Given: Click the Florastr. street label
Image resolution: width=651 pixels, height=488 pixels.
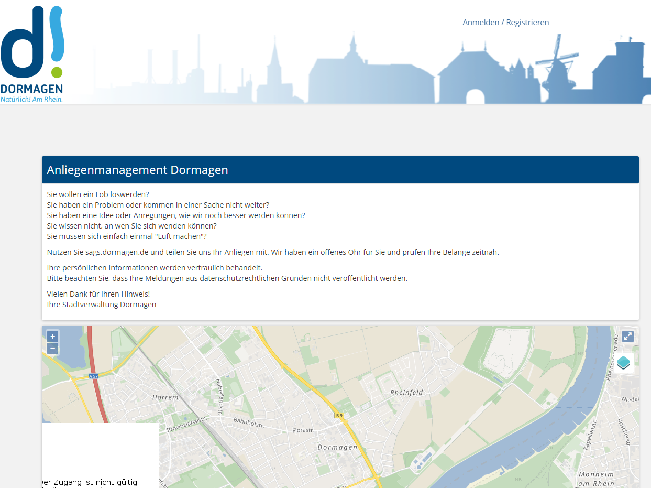Looking at the screenshot, I should pos(303,430).
